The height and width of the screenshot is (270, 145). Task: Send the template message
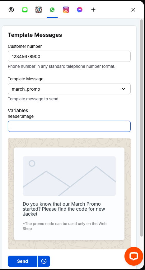pyautogui.click(x=22, y=261)
